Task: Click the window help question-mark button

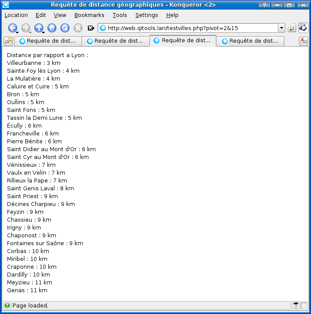Action: (264, 5)
